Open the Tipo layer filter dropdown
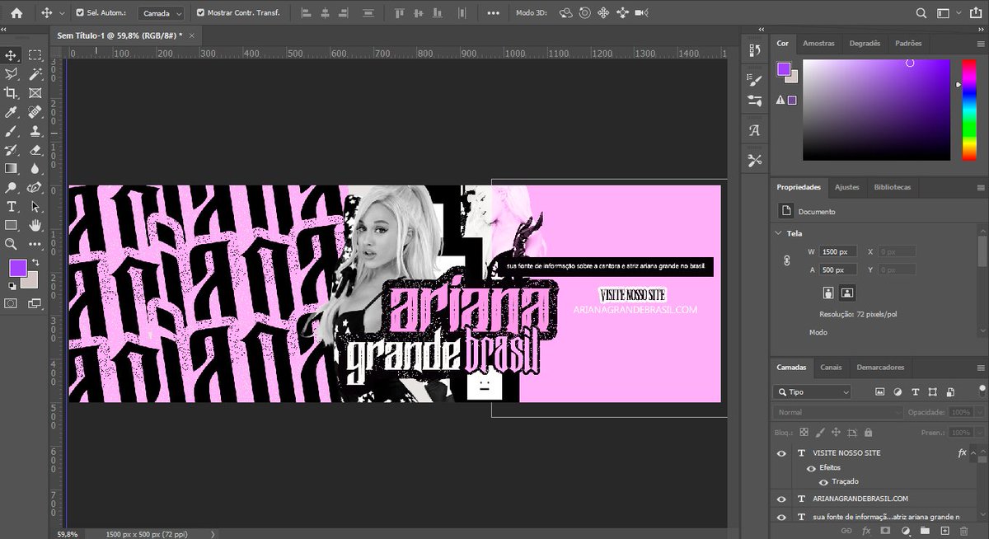 point(812,392)
